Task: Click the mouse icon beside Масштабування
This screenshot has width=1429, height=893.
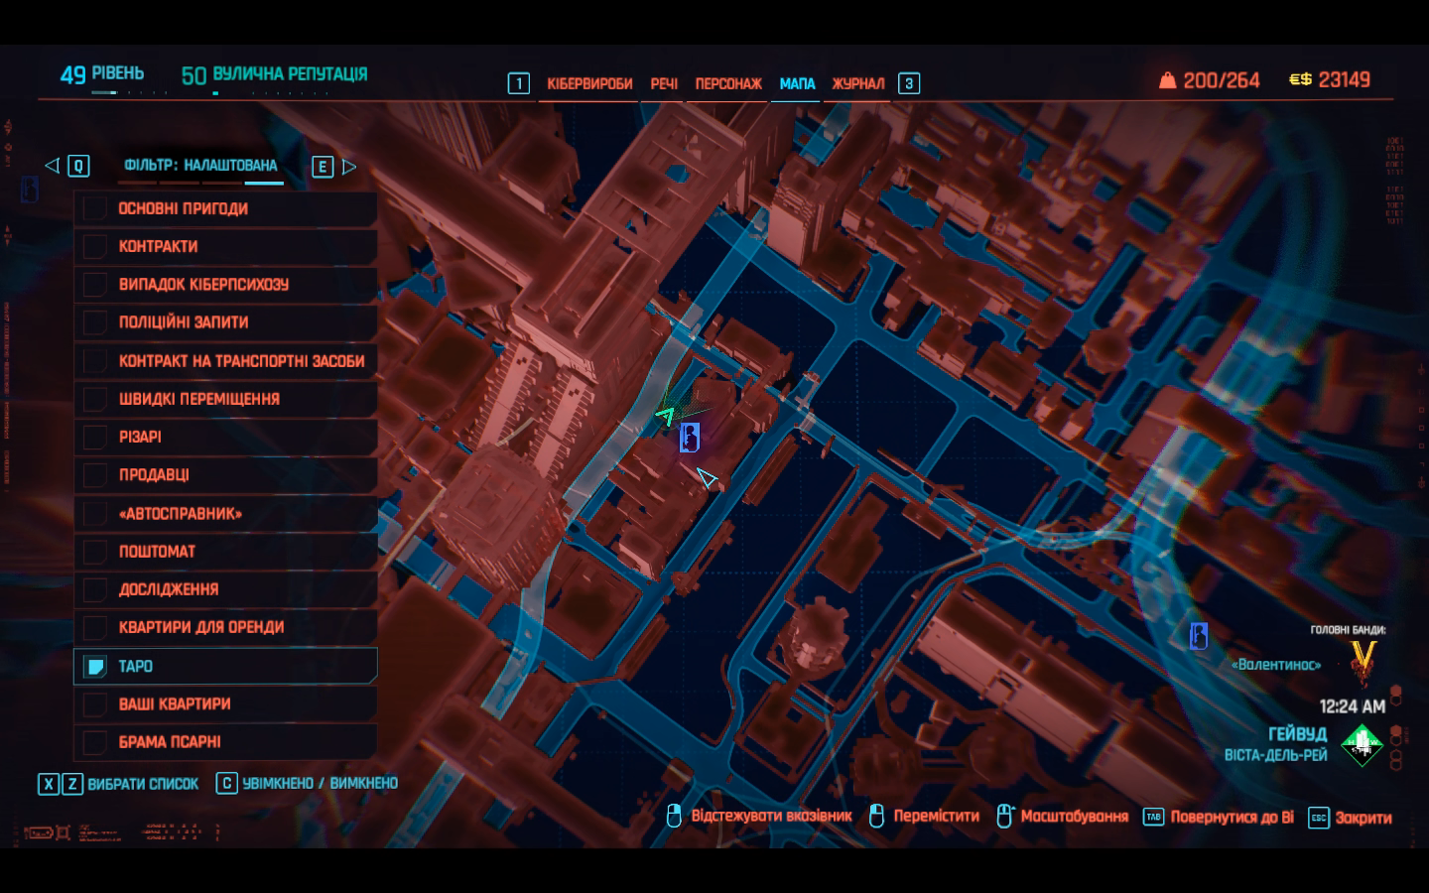Action: pyautogui.click(x=1004, y=817)
